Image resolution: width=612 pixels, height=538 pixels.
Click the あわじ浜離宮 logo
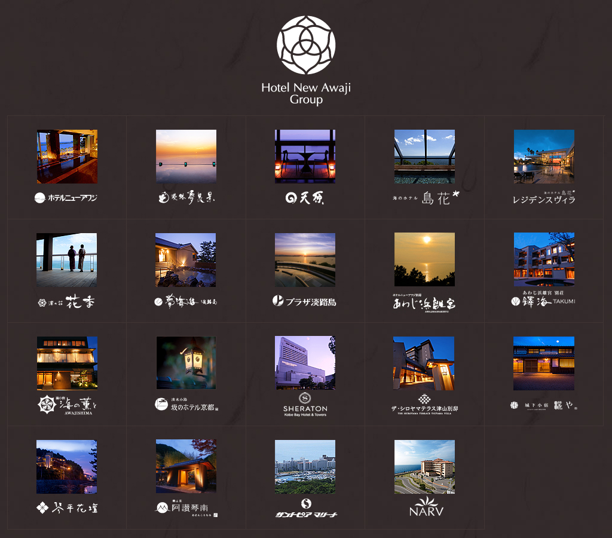pos(424,303)
